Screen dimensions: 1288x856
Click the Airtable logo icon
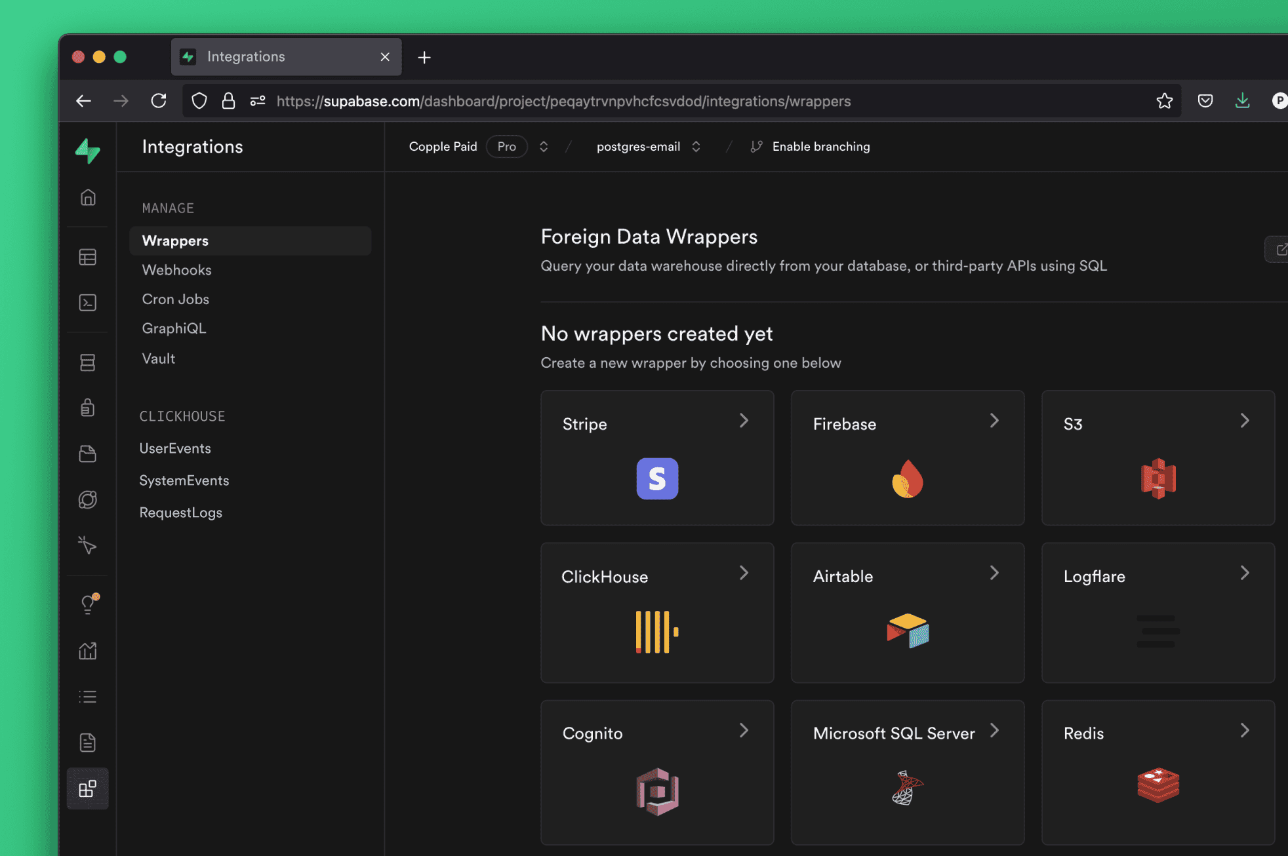[908, 631]
